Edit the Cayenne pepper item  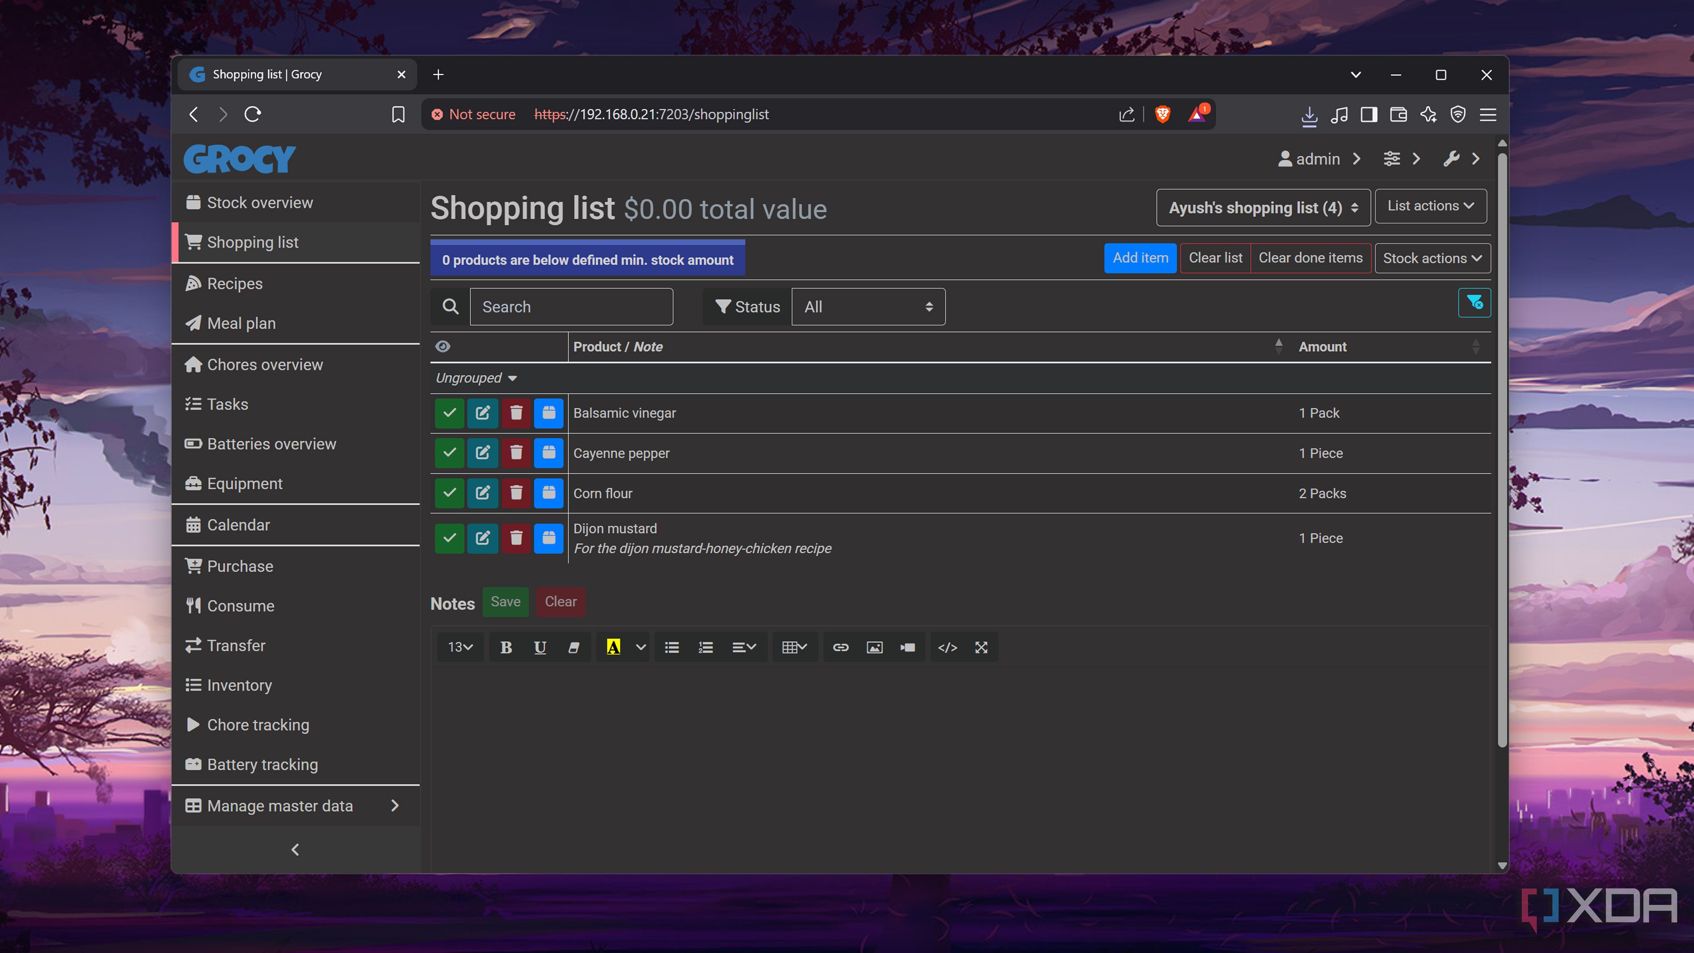tap(483, 453)
